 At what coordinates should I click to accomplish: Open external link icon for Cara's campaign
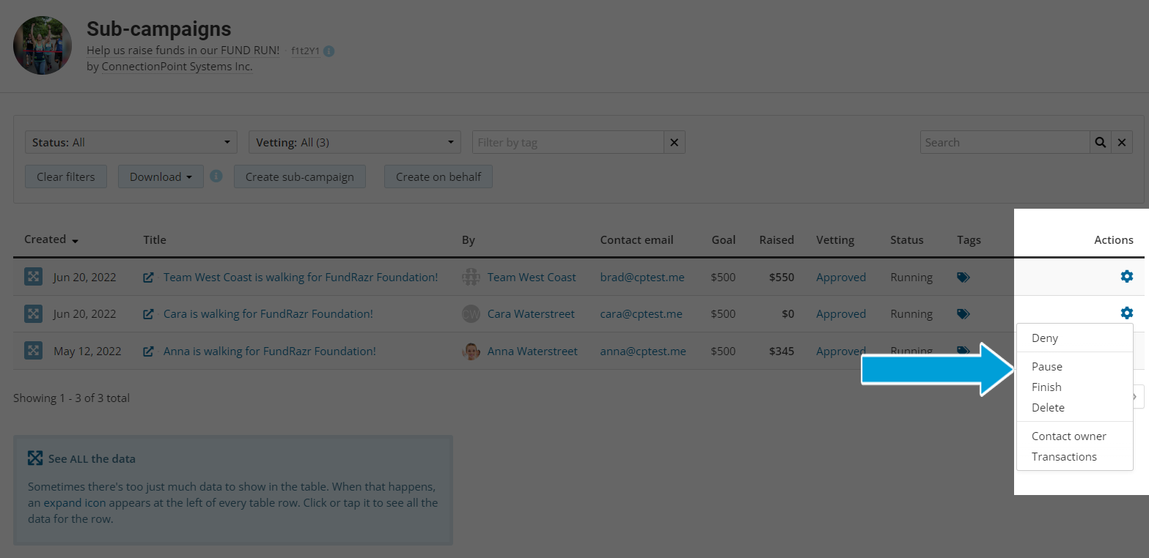tap(148, 314)
